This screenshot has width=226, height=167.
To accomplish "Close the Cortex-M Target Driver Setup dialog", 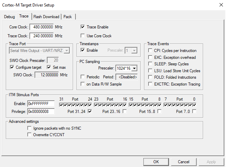I will click(221, 5).
